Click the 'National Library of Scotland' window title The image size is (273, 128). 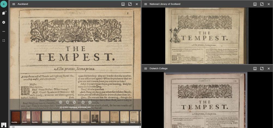tap(165, 4)
